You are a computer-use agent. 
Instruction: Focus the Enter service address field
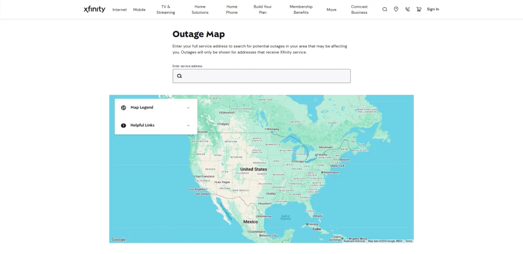pyautogui.click(x=261, y=76)
